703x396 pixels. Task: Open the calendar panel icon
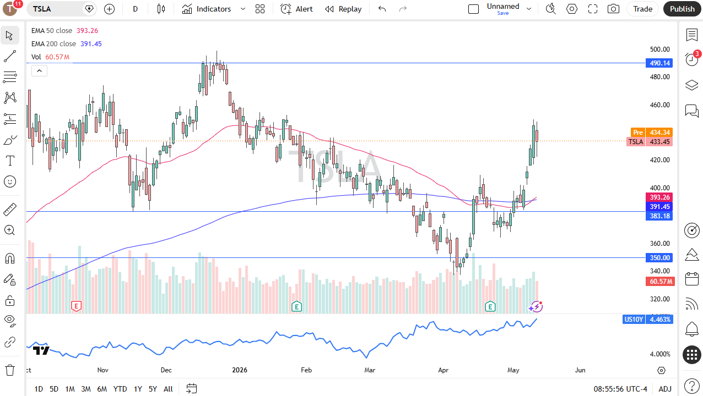pyautogui.click(x=692, y=279)
